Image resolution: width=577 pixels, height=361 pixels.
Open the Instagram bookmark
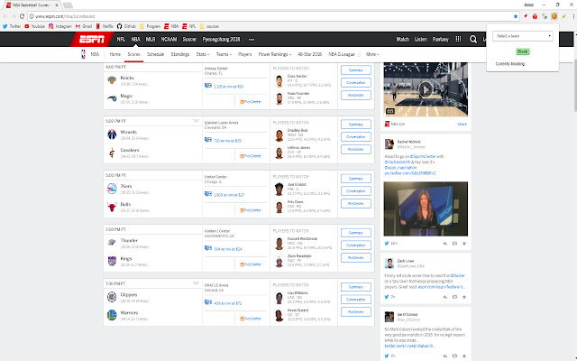[60, 26]
